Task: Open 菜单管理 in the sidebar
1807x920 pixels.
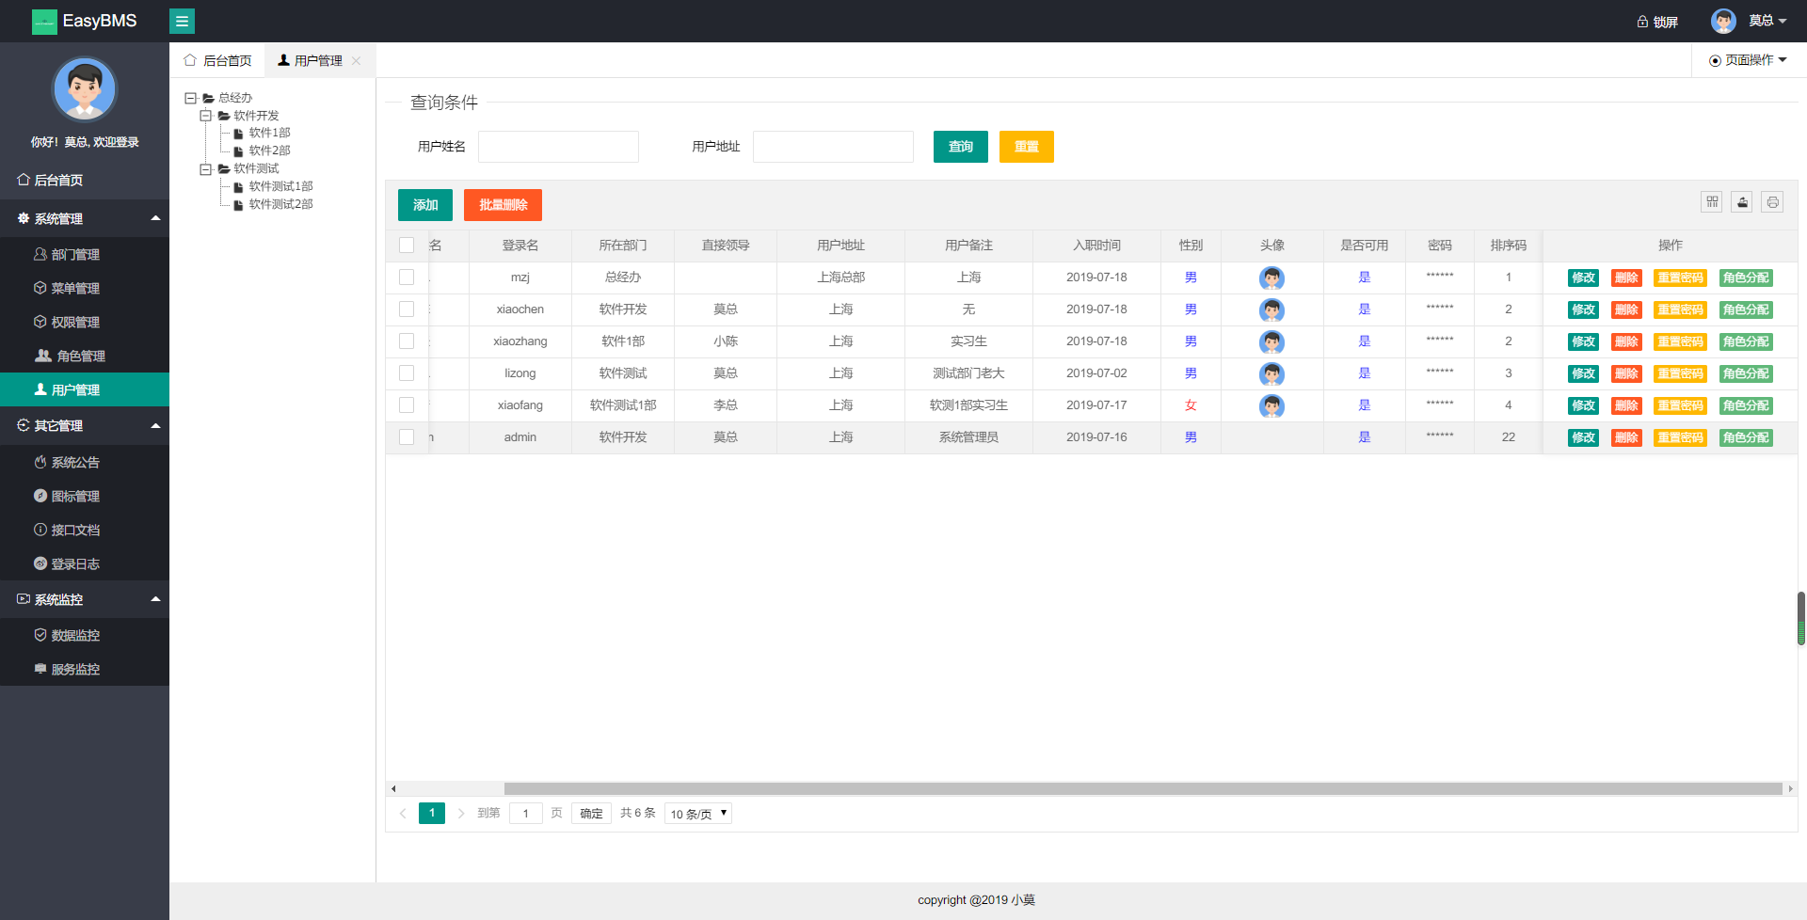Action: [x=85, y=288]
